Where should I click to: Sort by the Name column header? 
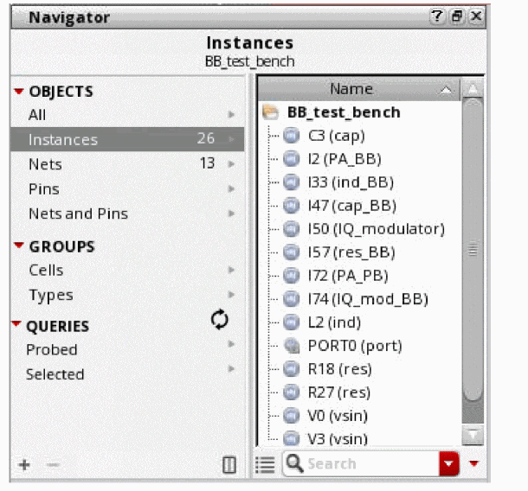[351, 89]
